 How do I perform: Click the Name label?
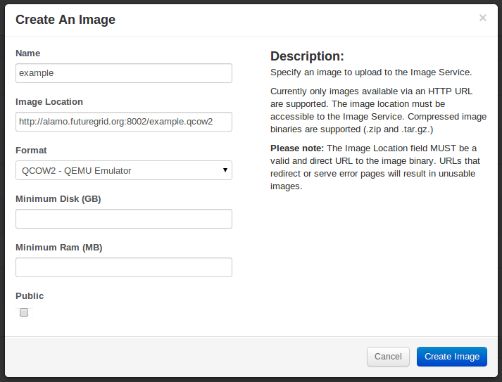28,53
